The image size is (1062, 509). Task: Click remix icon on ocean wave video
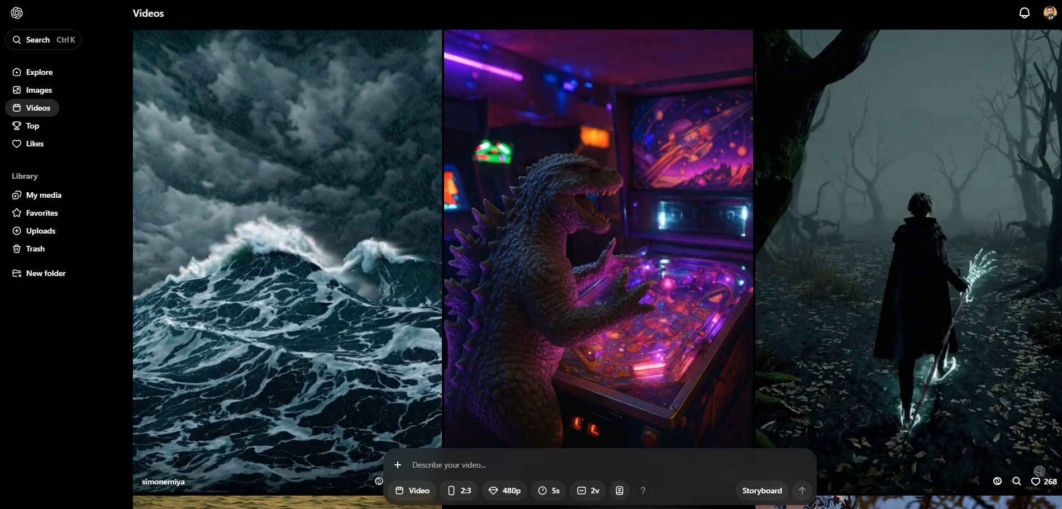(x=379, y=481)
